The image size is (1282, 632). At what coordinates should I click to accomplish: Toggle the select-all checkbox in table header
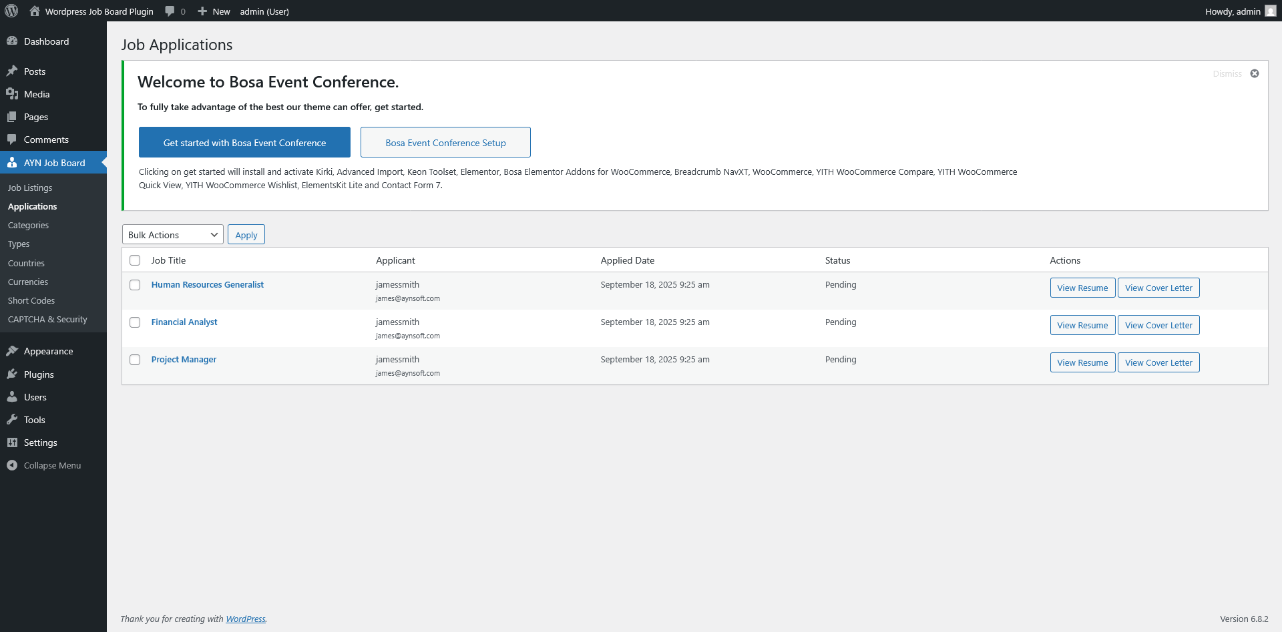(135, 260)
